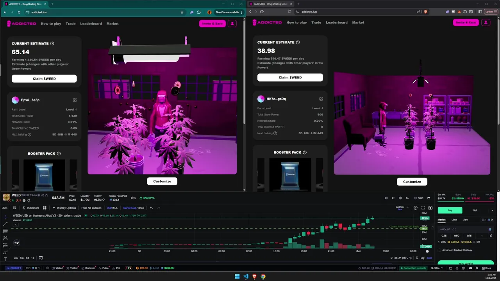The image size is (500, 281).
Task: Open the Discord icon in bottom bar
Action: point(471,268)
